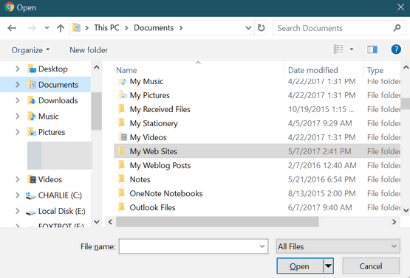Viewport: 410px width, 278px height.
Task: Select Downloads in the navigation pane
Action: (x=58, y=100)
